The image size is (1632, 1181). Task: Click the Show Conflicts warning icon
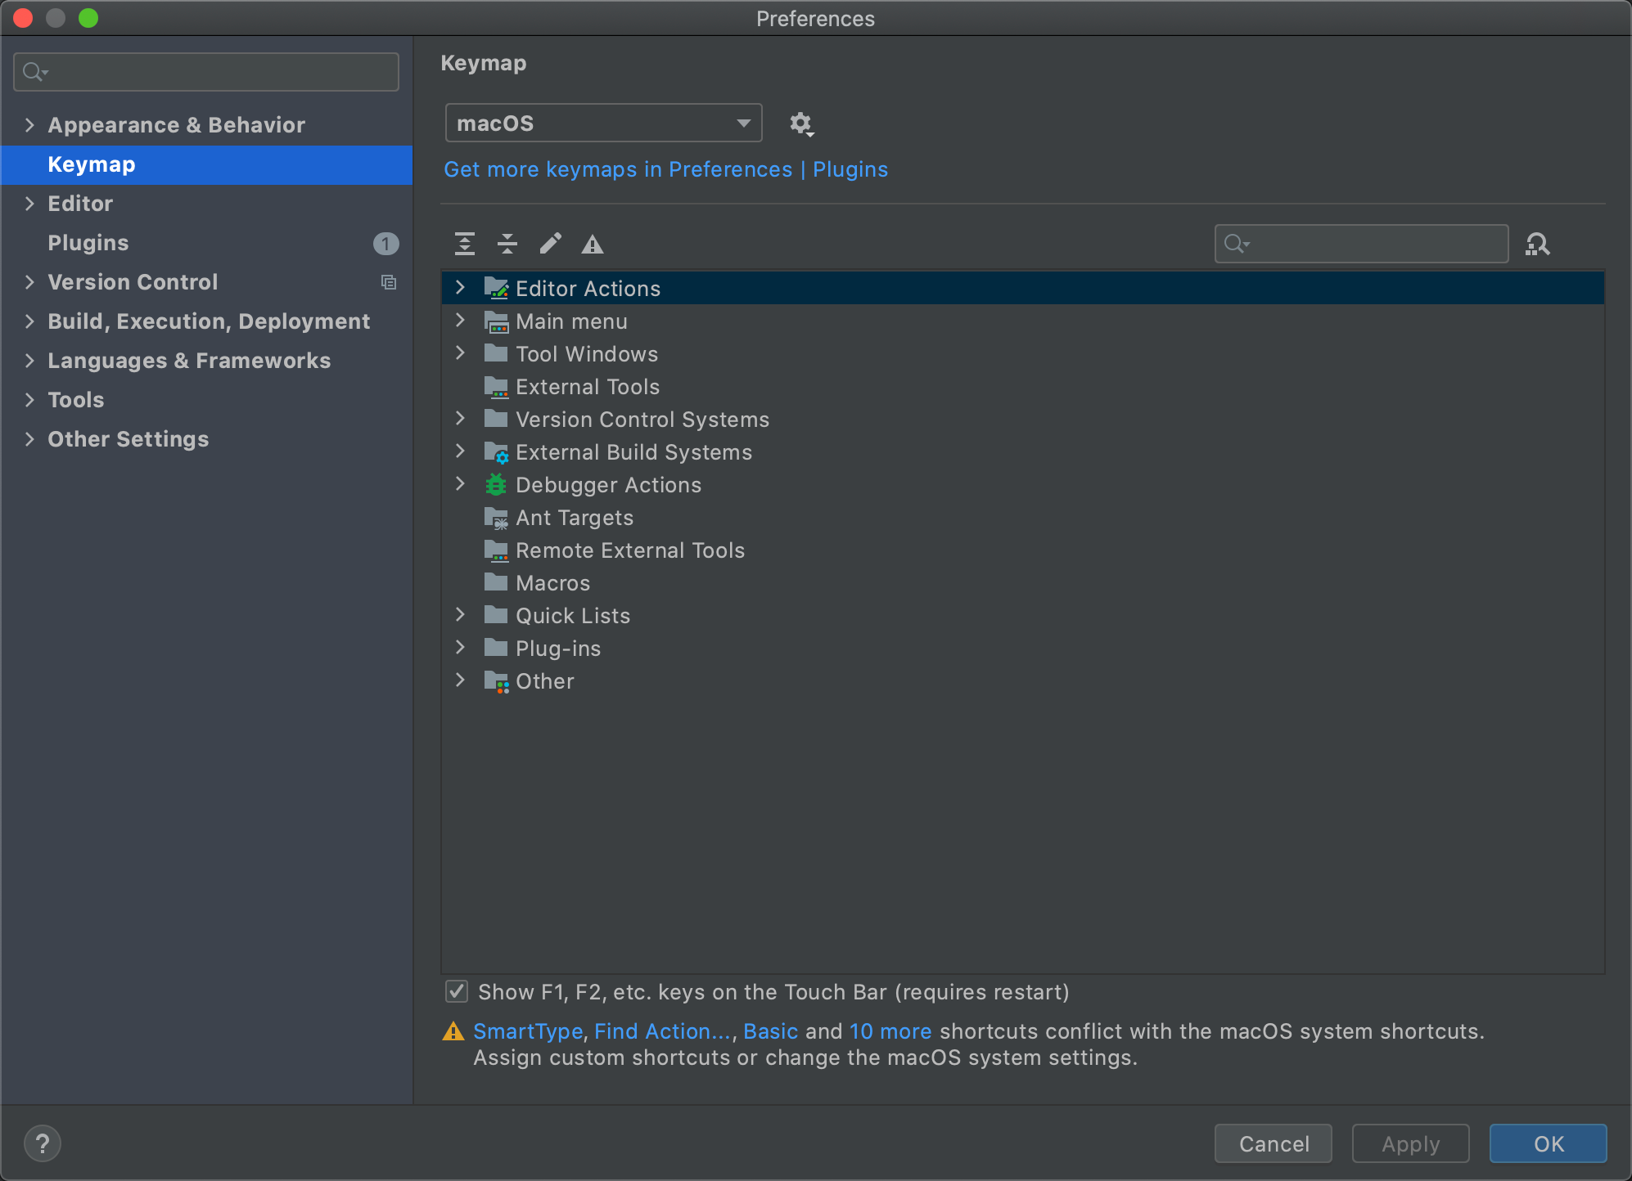593,244
